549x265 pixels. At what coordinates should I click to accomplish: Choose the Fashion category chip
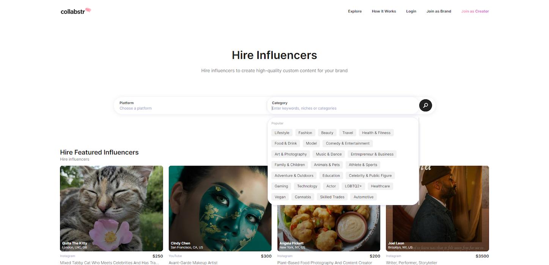tap(305, 133)
